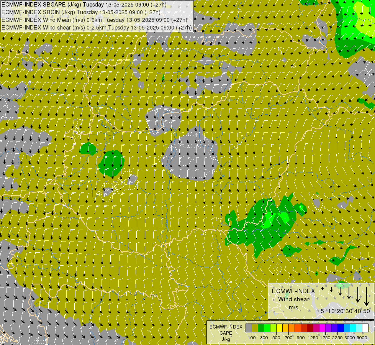Select the dark green CAPE legend swatch
Viewport: 375px width, 345px height.
[261, 328]
